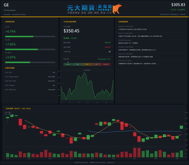Select the GE ticker symbol heading
The height and width of the screenshot is (165, 189).
click(6, 5)
